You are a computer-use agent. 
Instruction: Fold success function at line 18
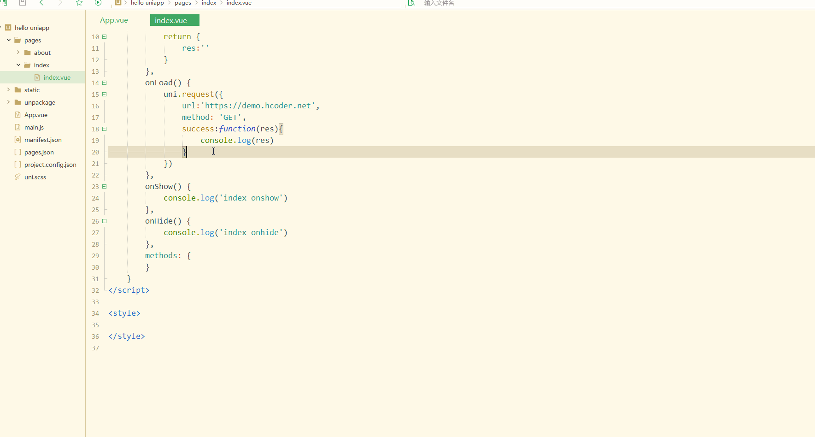(105, 129)
